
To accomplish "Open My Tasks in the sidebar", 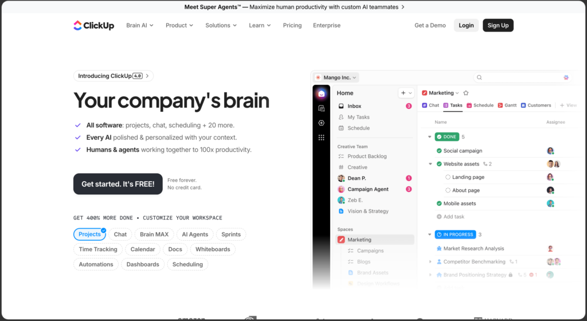I will coord(374,117).
